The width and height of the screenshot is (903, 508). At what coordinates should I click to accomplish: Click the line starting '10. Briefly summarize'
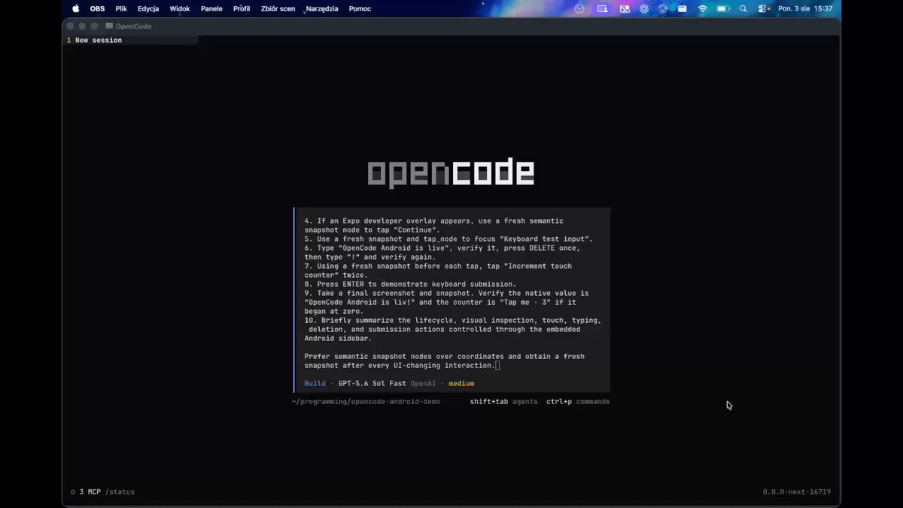[x=452, y=321]
